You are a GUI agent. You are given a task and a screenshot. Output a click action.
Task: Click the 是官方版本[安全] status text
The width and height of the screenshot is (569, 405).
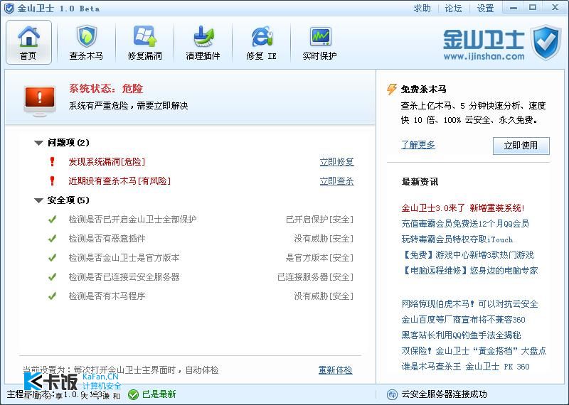[x=319, y=257]
